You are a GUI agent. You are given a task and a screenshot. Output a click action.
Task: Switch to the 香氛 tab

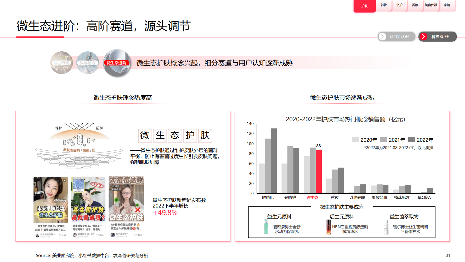coord(415,5)
